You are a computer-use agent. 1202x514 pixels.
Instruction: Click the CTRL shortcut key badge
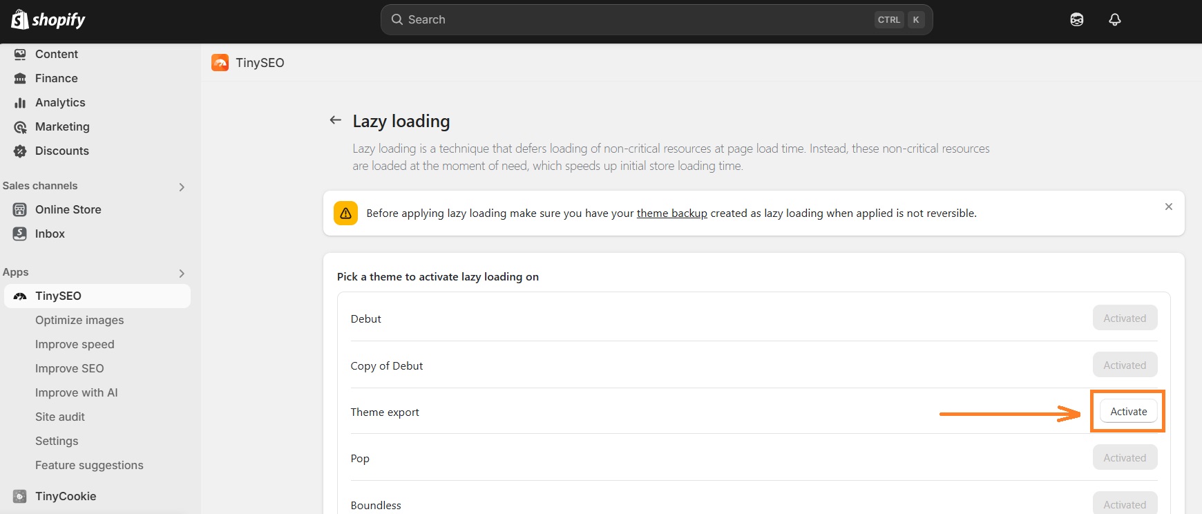click(x=889, y=19)
